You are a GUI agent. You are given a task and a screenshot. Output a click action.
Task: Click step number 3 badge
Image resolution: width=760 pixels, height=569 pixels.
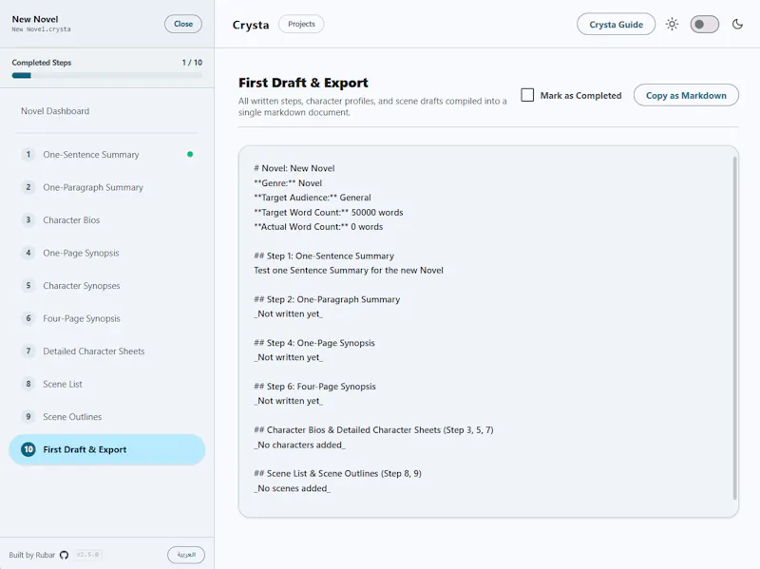click(x=28, y=220)
